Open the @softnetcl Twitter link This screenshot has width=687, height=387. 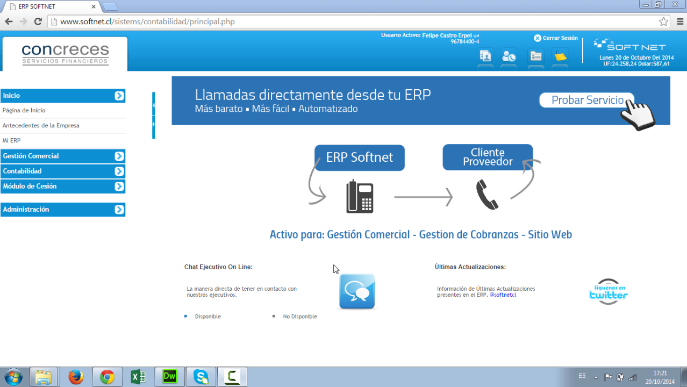click(503, 295)
